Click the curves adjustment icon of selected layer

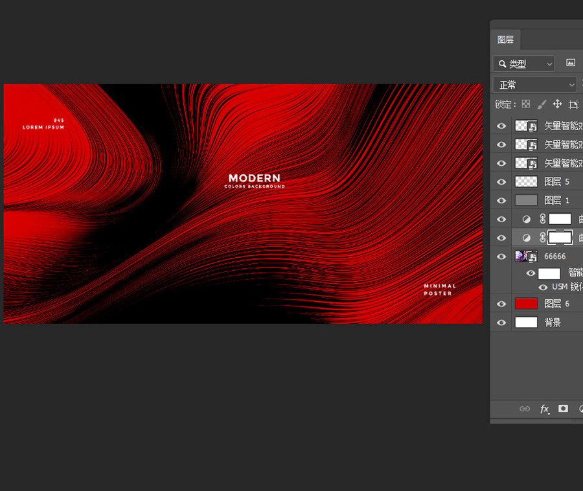tap(526, 238)
